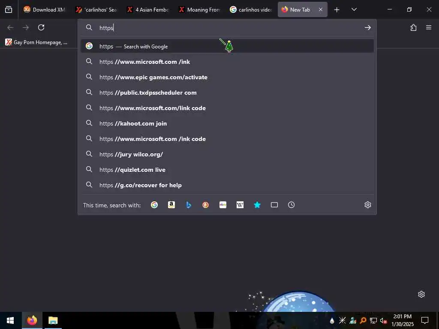
Task: Select the public.txdpsscheduler com suggestion
Action: (x=227, y=93)
